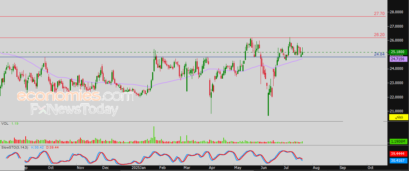Click the 27.70 resistance level label
The width and height of the screenshot is (409, 171).
(x=379, y=14)
